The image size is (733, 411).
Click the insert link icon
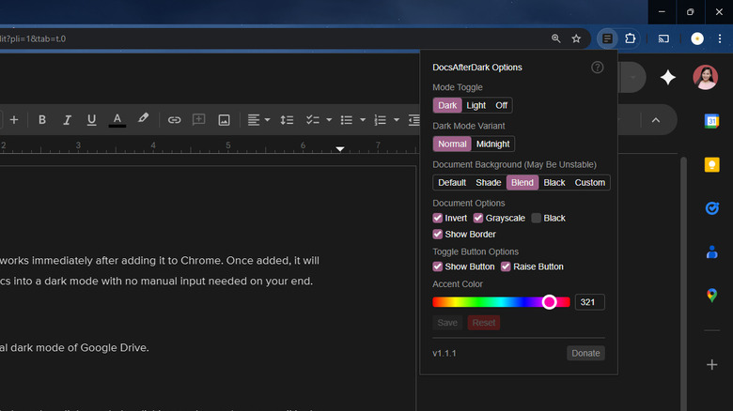(174, 120)
